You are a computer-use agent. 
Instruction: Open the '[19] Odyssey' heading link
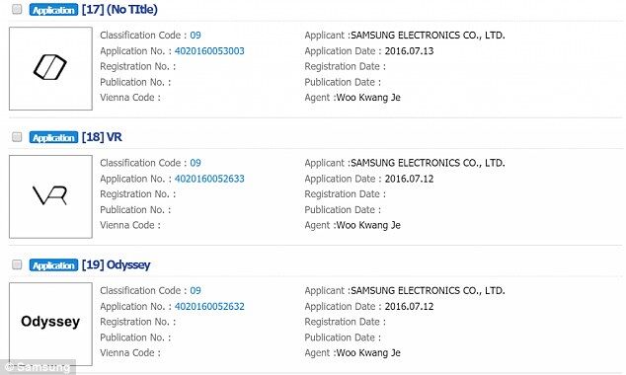click(117, 264)
